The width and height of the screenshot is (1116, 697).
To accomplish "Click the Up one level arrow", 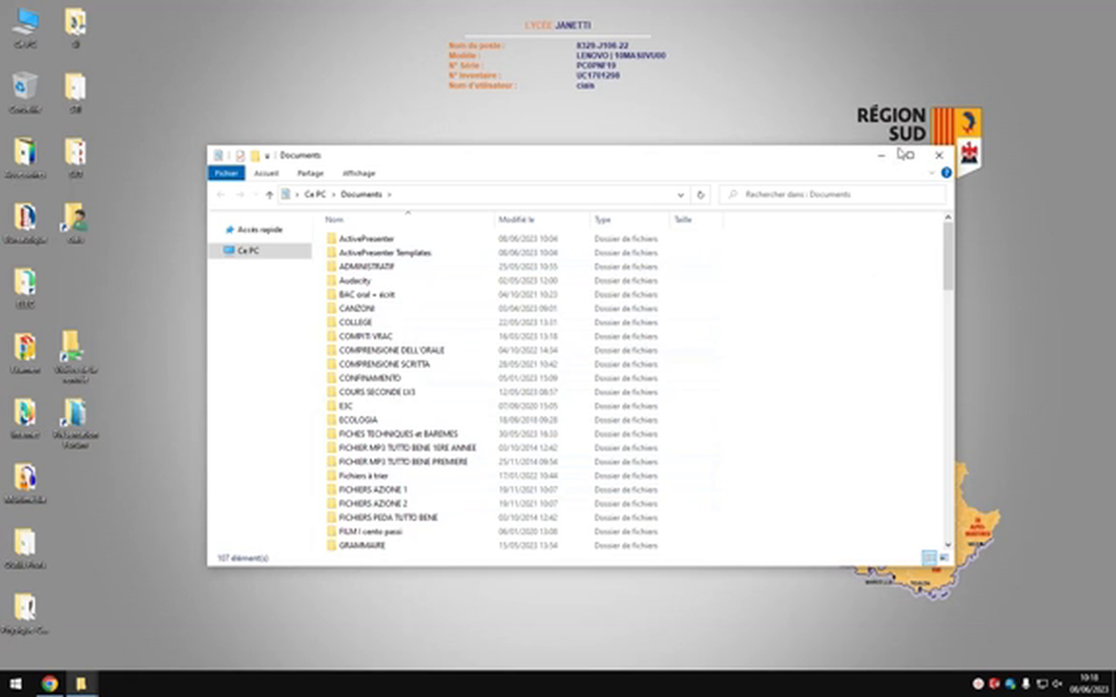I will 269,195.
